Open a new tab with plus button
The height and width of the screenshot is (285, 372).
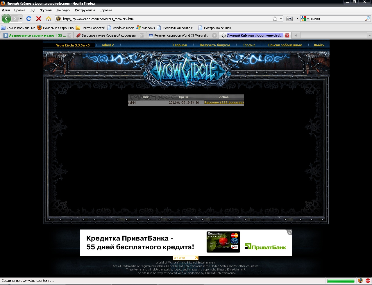pyautogui.click(x=296, y=35)
